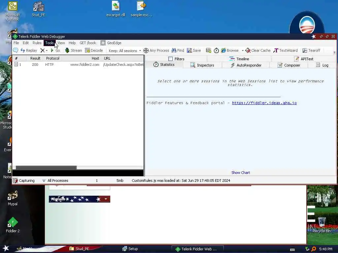The width and height of the screenshot is (338, 253).
Task: Toggle the Decode button
Action: click(94, 50)
